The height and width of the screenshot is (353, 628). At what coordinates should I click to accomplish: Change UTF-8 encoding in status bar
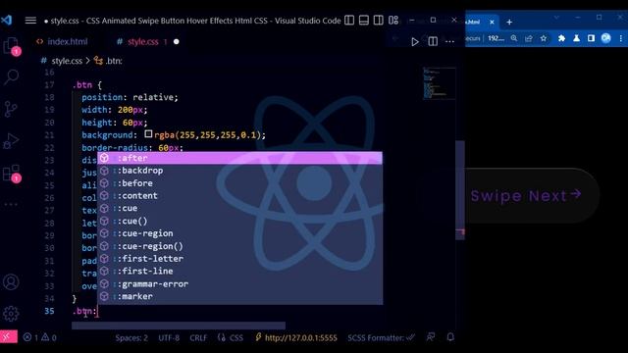pos(169,338)
